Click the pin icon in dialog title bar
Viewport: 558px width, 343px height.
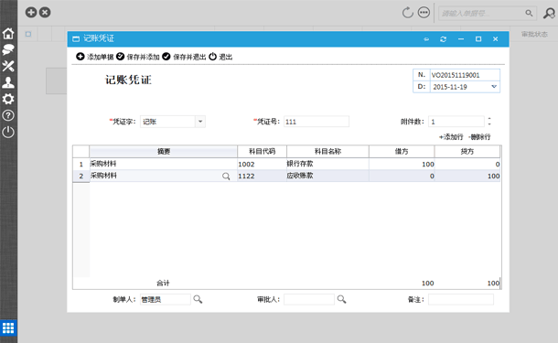426,39
